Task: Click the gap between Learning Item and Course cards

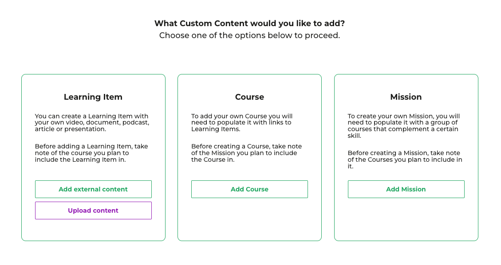Action: coord(171,157)
